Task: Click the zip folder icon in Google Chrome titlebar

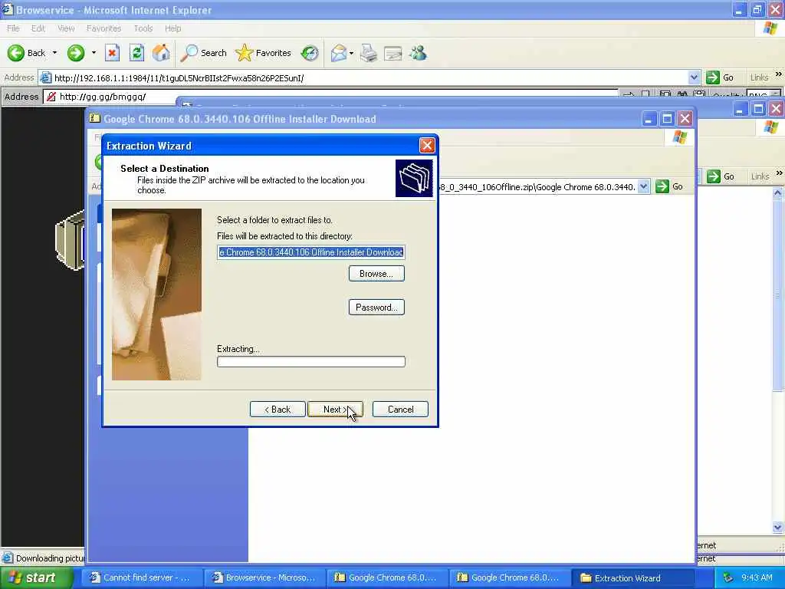Action: click(94, 119)
